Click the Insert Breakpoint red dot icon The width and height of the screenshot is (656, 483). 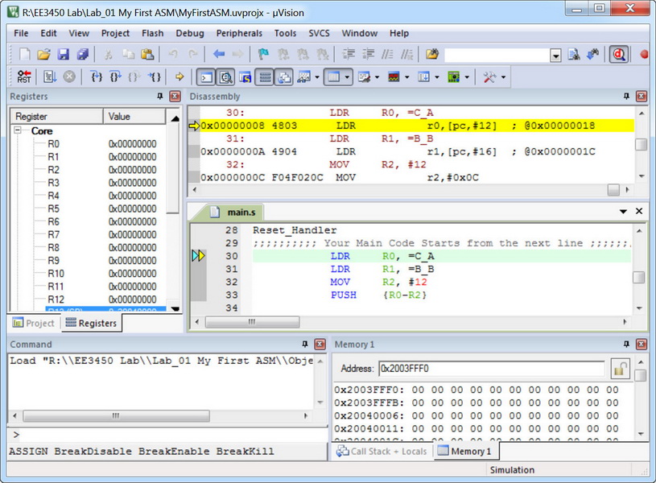pos(644,55)
